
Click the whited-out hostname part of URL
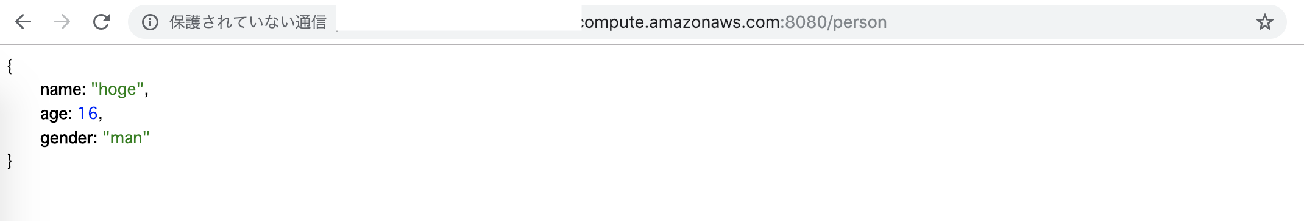[x=459, y=19]
